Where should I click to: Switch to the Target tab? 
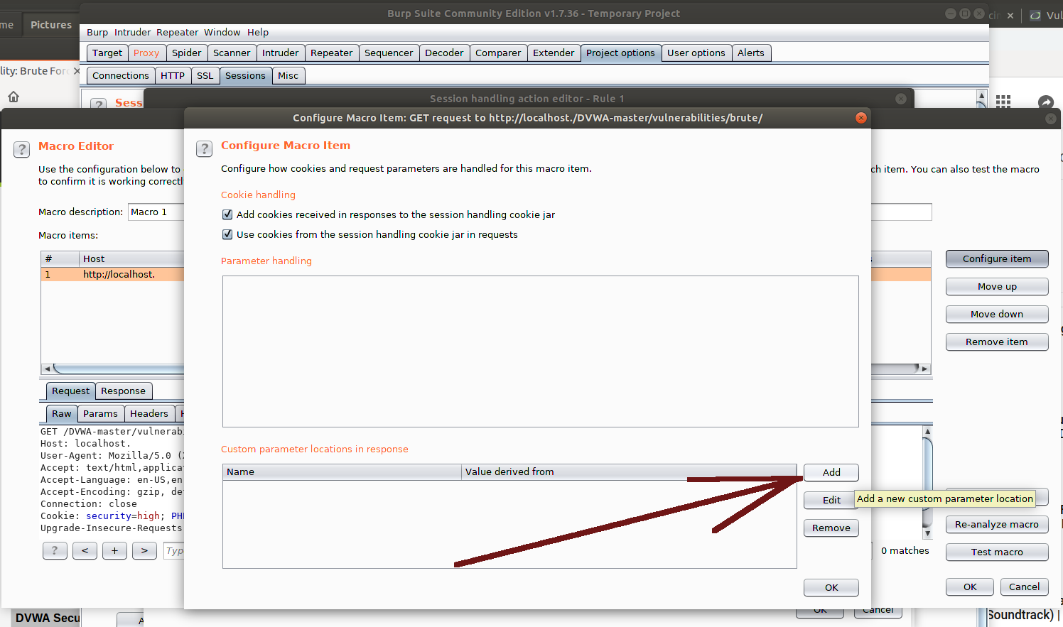(x=107, y=53)
